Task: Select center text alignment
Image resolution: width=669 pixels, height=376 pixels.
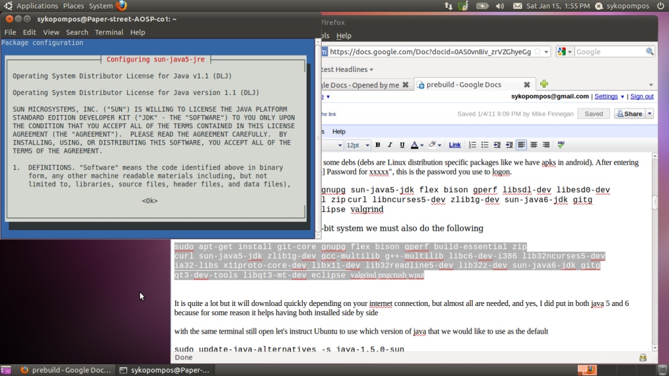Action: [x=534, y=145]
